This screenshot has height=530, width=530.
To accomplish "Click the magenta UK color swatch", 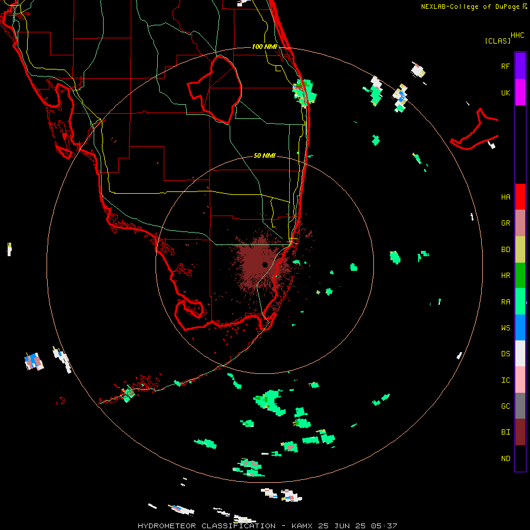I will coord(520,92).
